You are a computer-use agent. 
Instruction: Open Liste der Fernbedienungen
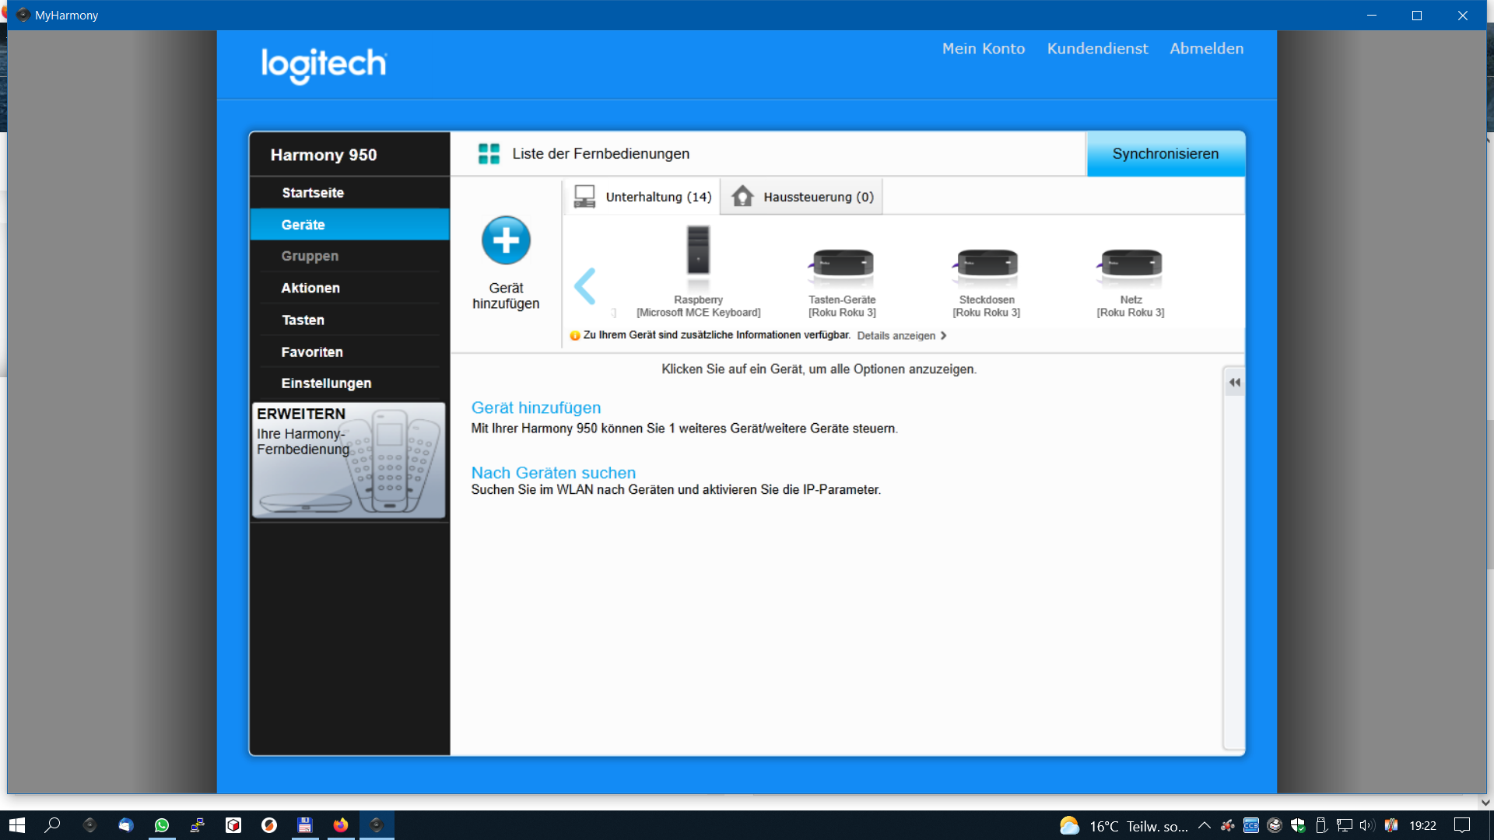[x=601, y=154]
